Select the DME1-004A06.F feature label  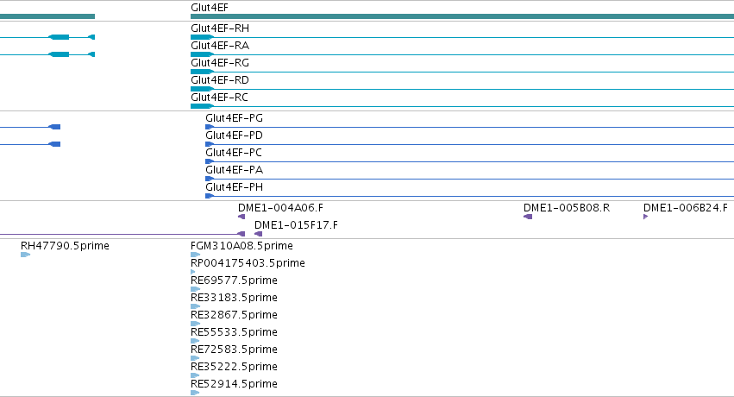click(x=280, y=208)
